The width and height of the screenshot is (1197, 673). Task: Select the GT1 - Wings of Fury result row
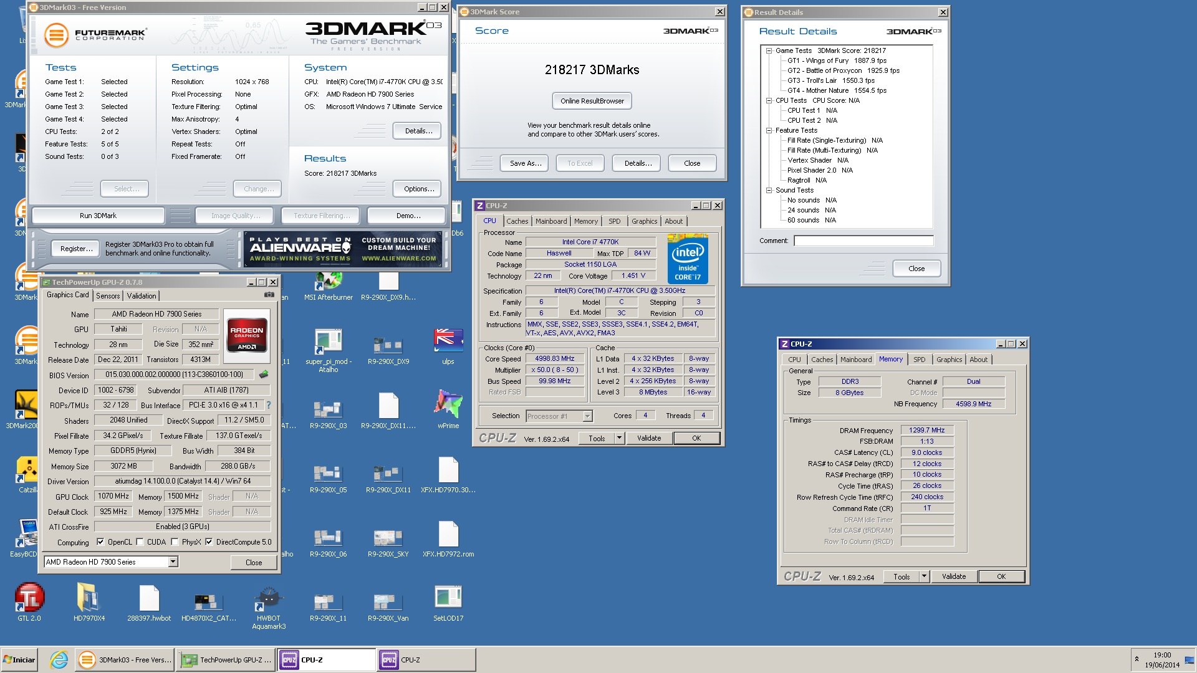click(x=836, y=60)
